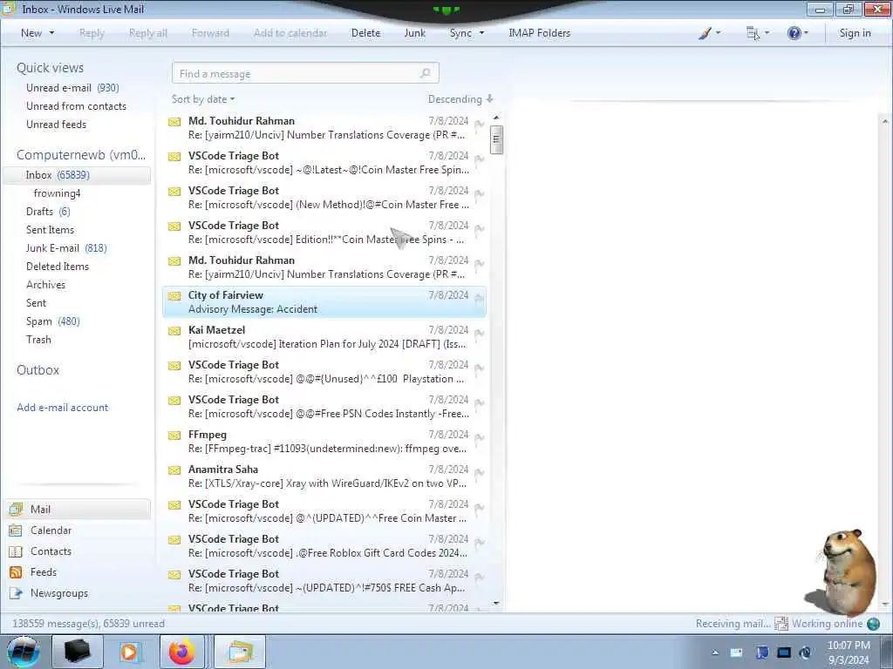893x669 pixels.
Task: Click the Windows Live Mail taskbar button
Action: click(x=240, y=652)
